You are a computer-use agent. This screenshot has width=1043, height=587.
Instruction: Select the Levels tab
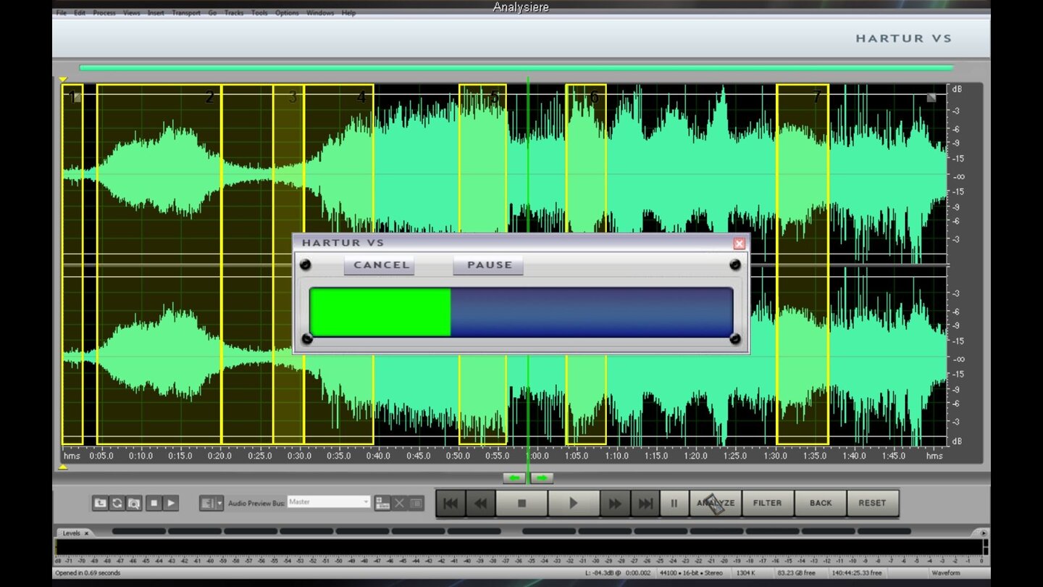tap(71, 533)
